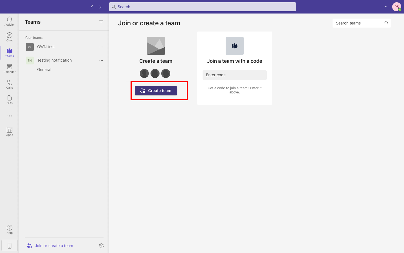Image resolution: width=404 pixels, height=253 pixels.
Task: Open Settings and more menu in title bar
Action: click(385, 7)
